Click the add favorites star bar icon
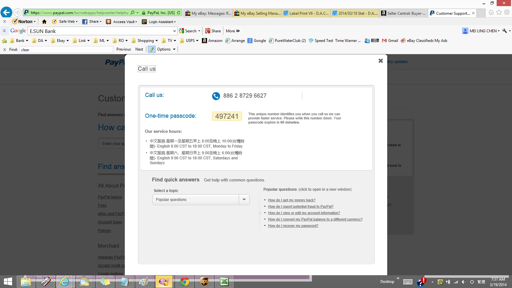The image size is (512, 288). [4, 41]
